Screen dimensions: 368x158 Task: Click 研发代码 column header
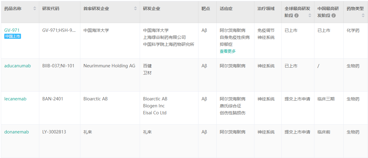tap(51, 8)
